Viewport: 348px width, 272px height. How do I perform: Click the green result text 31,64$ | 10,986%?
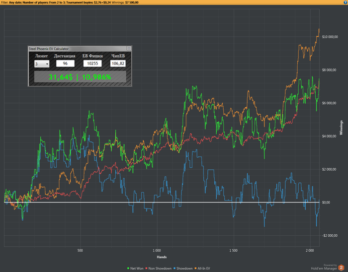point(80,77)
